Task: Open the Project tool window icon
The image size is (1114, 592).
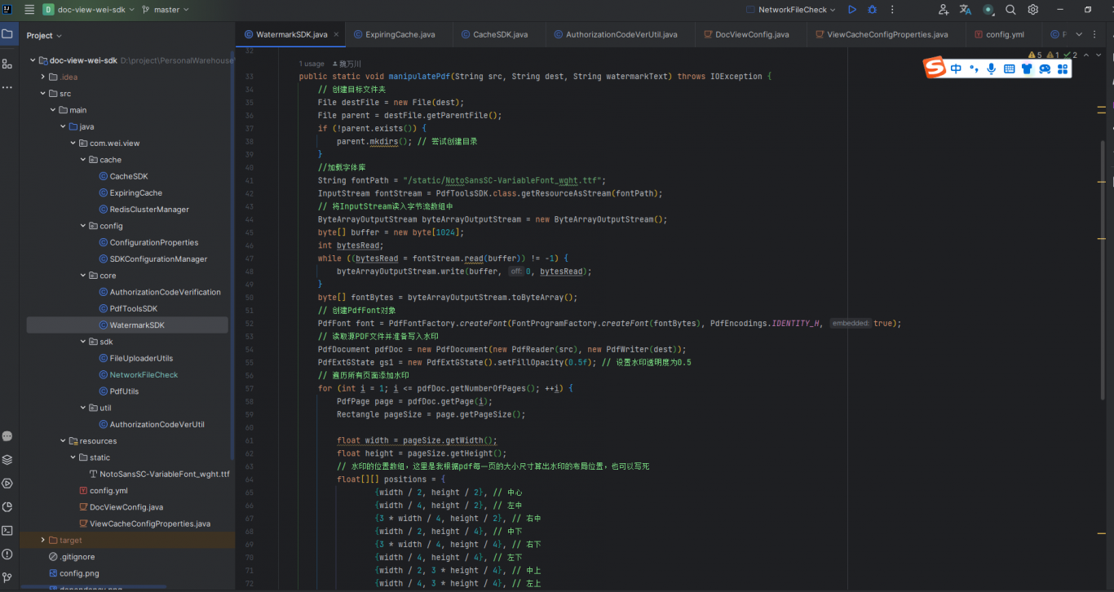Action: click(7, 34)
